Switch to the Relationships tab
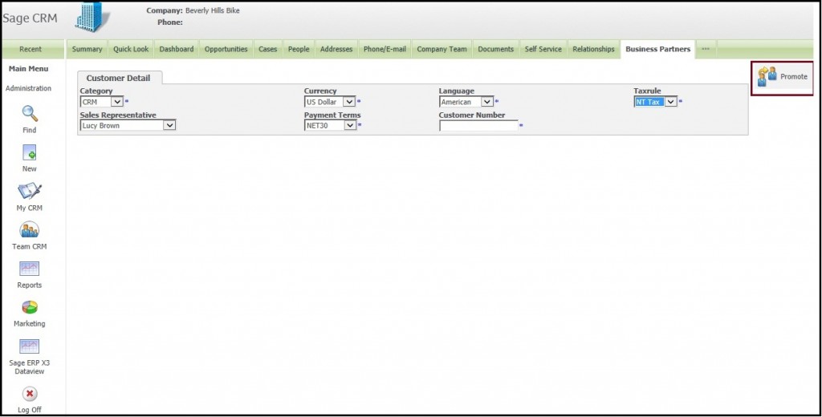 tap(593, 49)
